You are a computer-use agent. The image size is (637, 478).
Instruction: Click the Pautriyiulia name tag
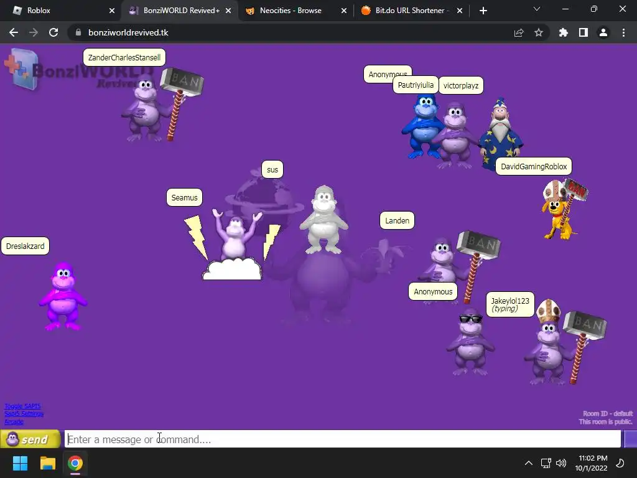pyautogui.click(x=416, y=85)
